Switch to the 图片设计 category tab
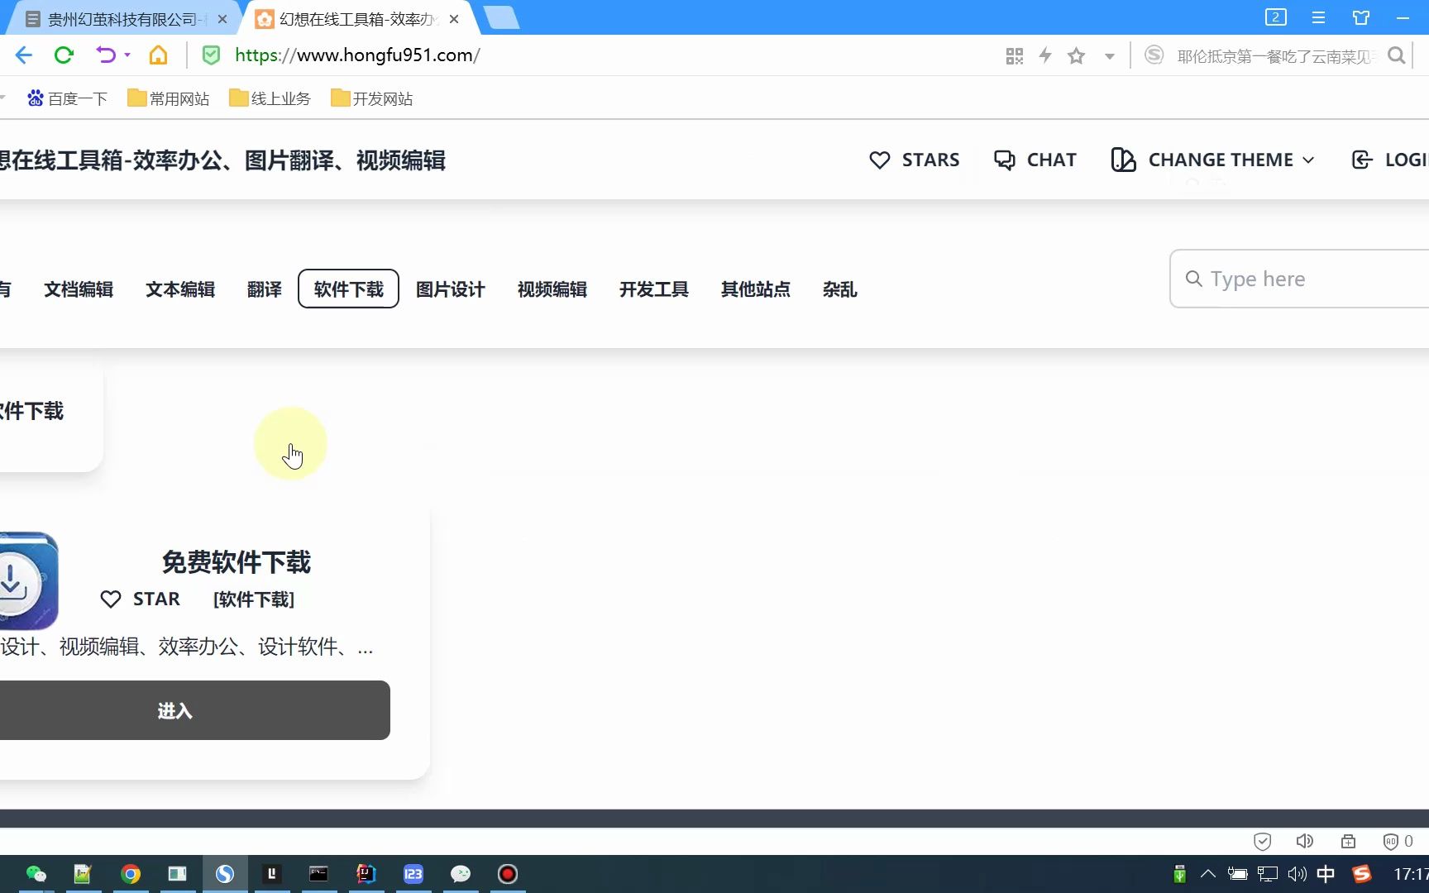Viewport: 1429px width, 893px height. click(x=451, y=289)
